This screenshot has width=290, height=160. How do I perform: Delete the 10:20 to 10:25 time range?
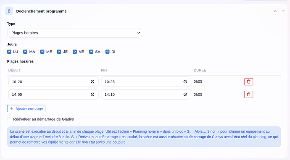click(248, 81)
